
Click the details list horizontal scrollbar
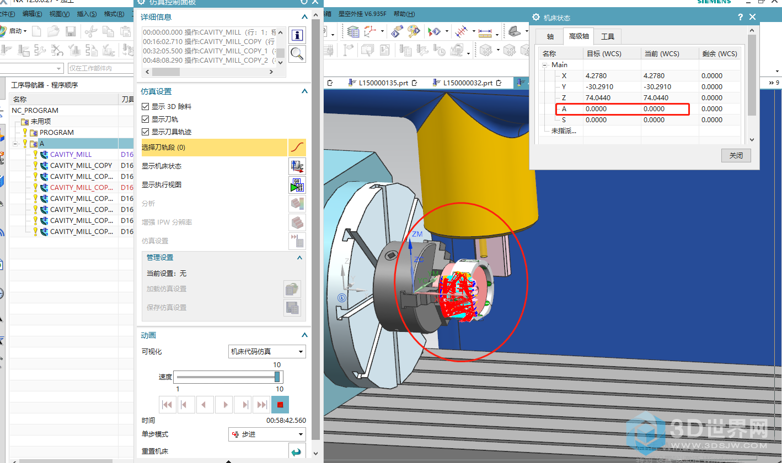[209, 72]
